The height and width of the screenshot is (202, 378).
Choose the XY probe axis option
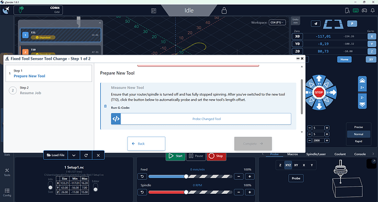coord(296,165)
